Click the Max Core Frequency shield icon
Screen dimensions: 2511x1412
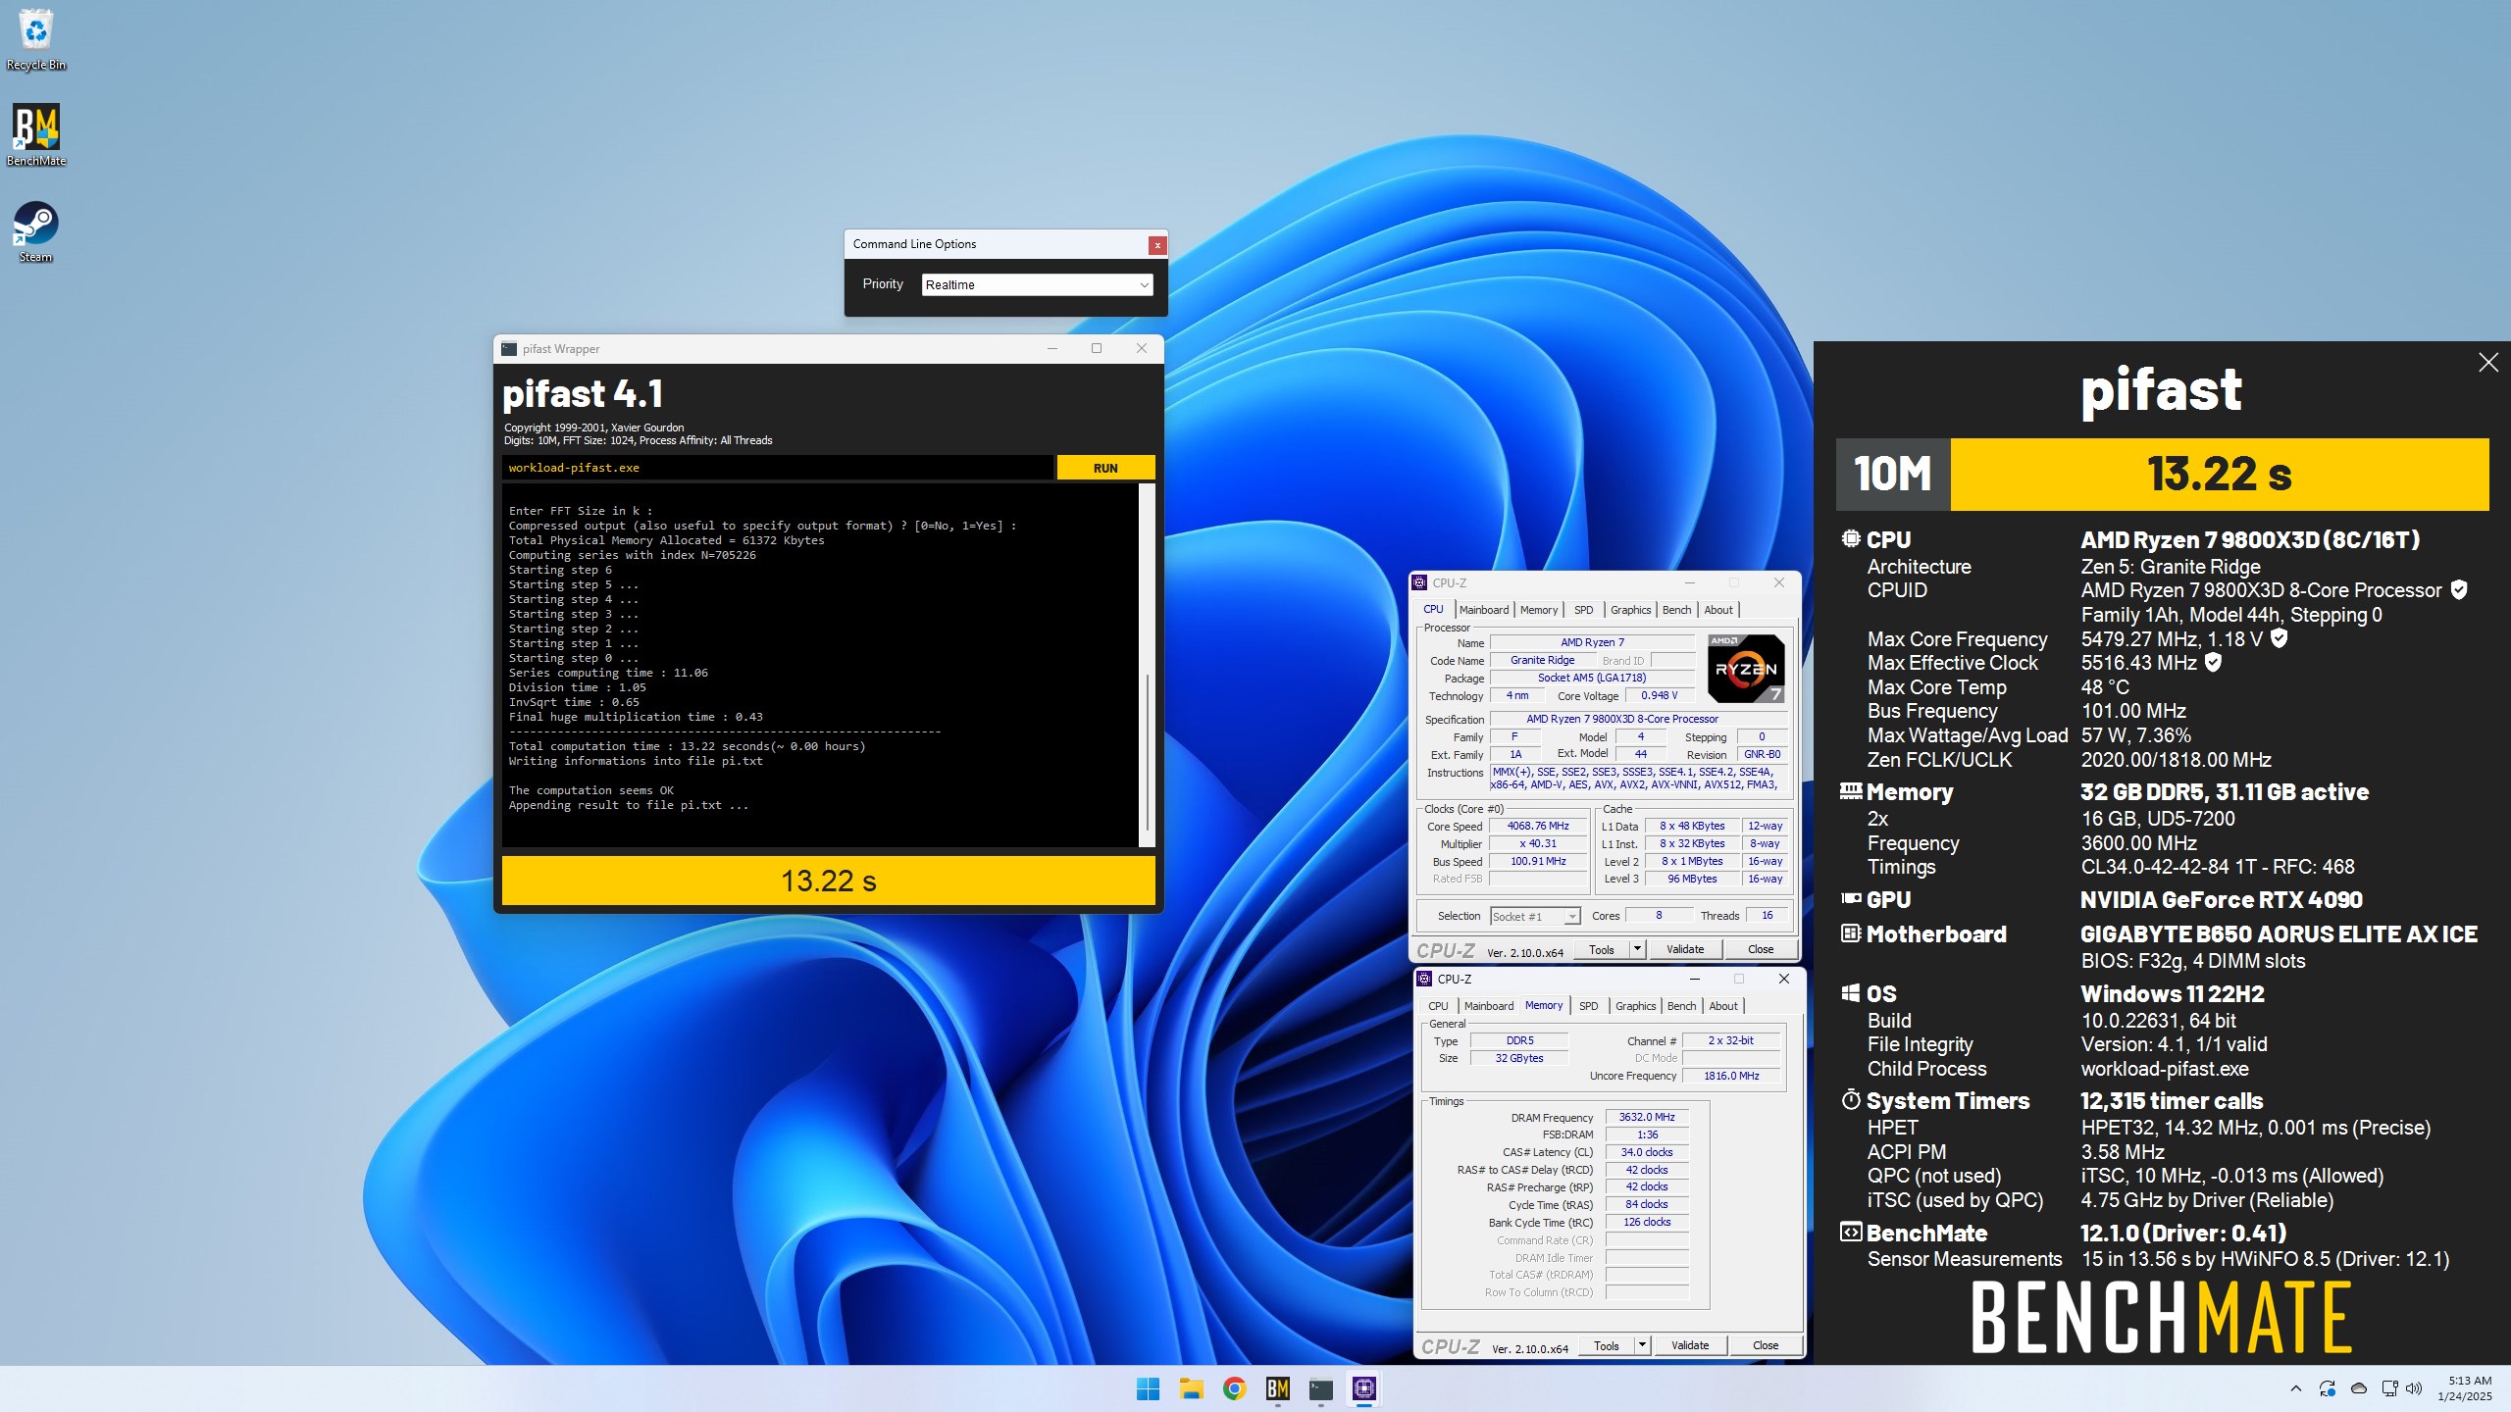[2280, 638]
